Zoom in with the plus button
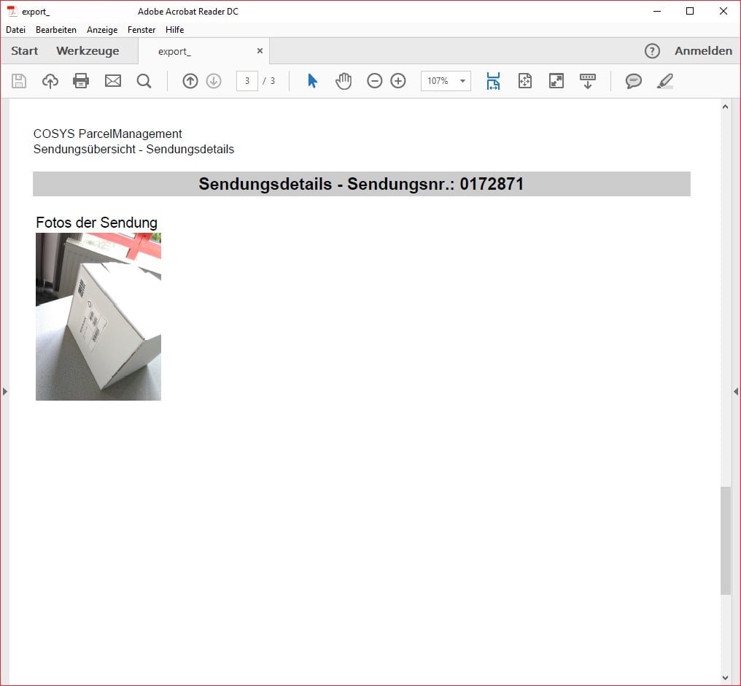741x686 pixels. point(398,81)
